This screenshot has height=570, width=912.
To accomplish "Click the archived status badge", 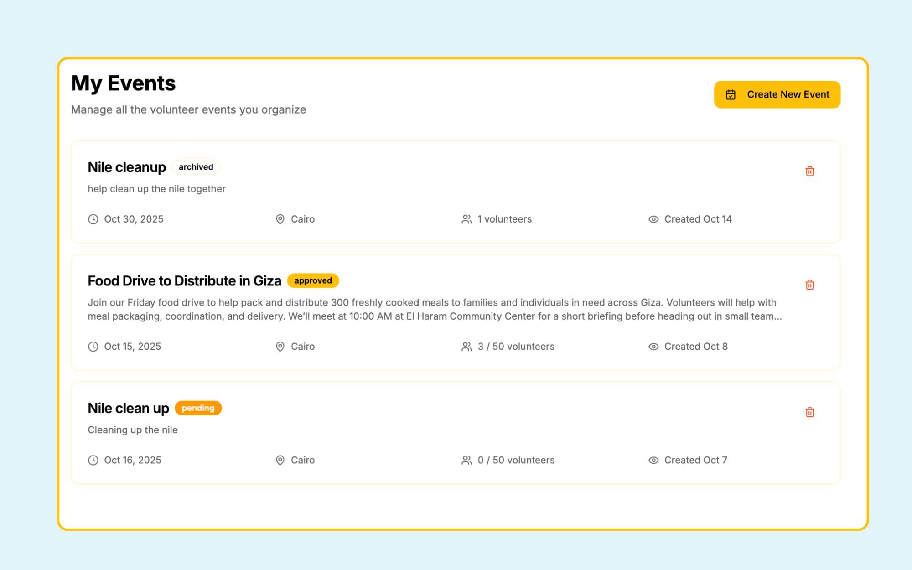I will click(x=196, y=167).
